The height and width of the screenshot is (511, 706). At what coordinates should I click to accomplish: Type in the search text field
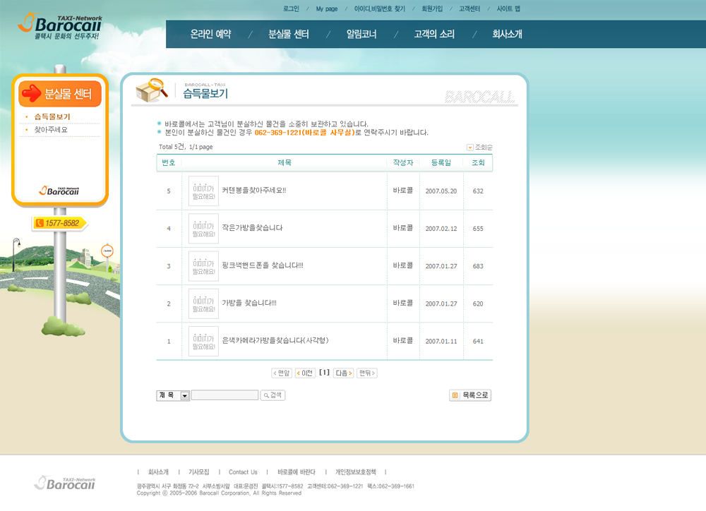click(x=225, y=395)
